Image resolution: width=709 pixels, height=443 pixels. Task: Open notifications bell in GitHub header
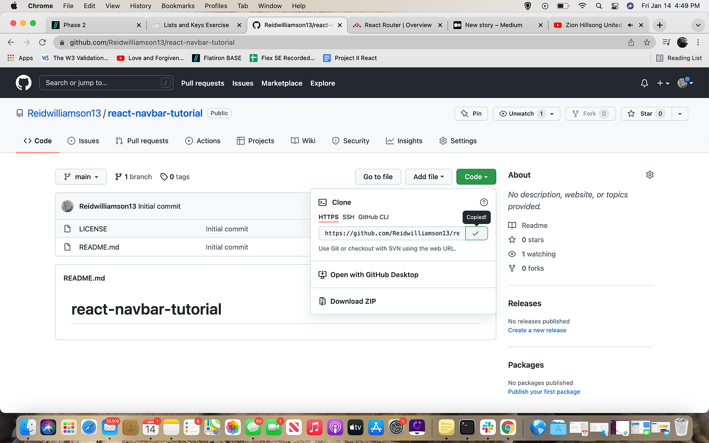point(644,83)
